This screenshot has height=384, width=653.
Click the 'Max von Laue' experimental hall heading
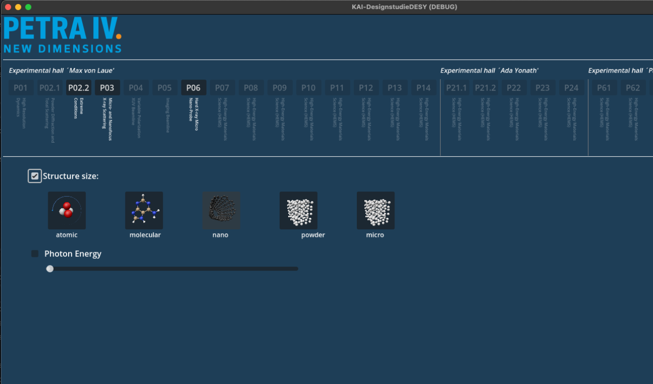pos(62,71)
